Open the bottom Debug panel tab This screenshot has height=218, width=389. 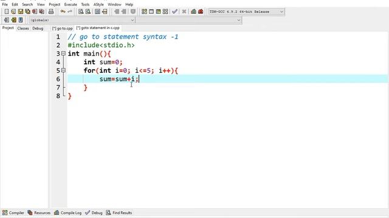point(94,213)
